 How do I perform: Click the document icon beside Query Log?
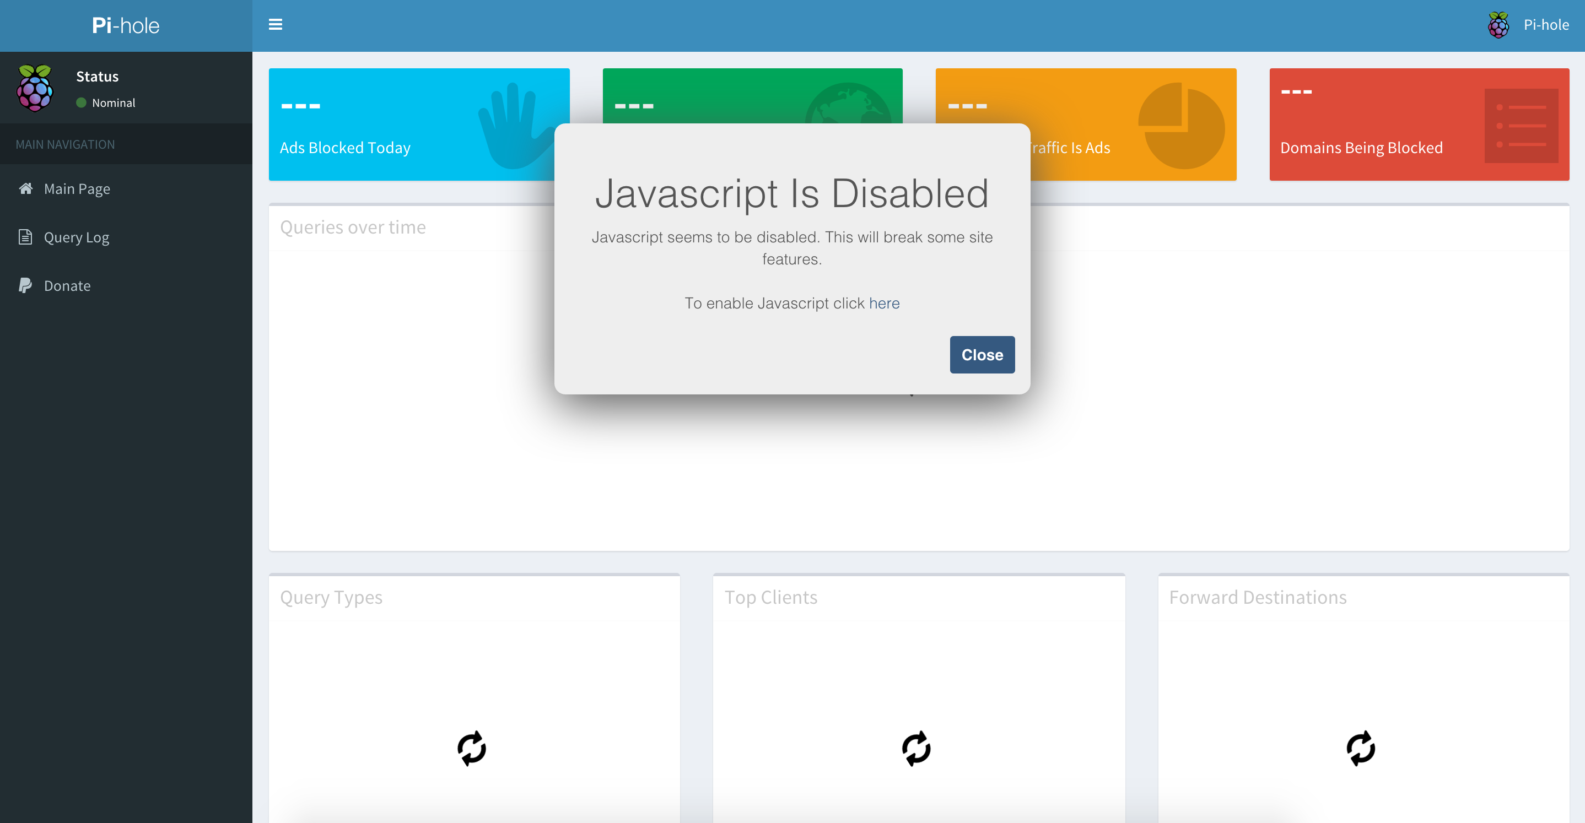tap(25, 237)
